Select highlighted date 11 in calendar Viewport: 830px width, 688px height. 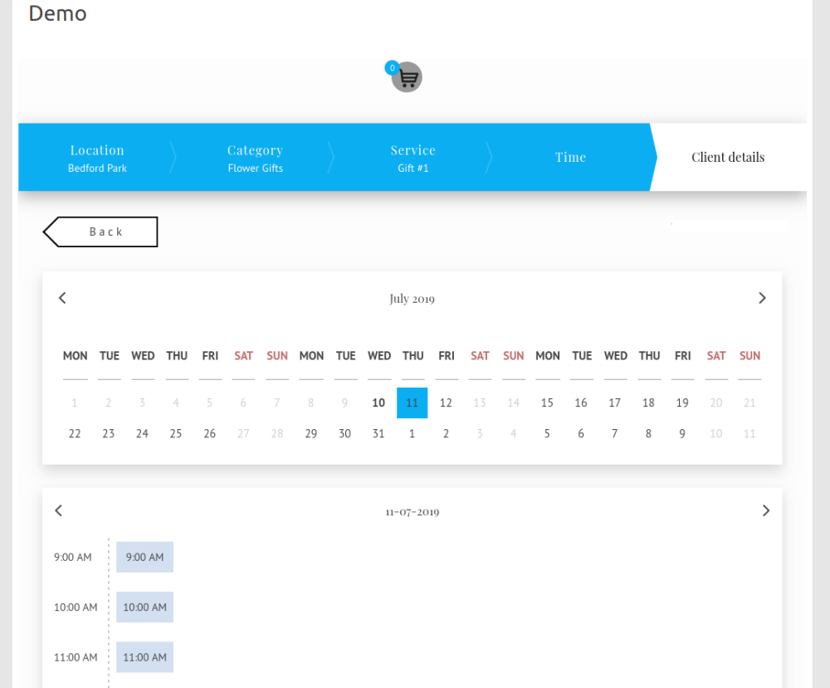pyautogui.click(x=412, y=403)
